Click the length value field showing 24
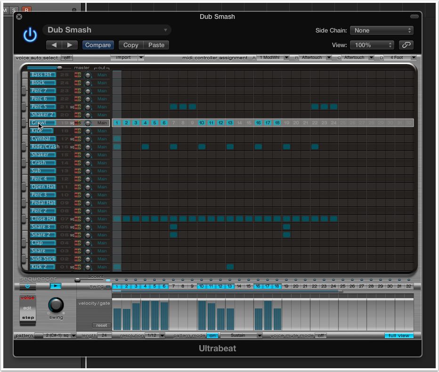The height and width of the screenshot is (372, 439). (104, 335)
